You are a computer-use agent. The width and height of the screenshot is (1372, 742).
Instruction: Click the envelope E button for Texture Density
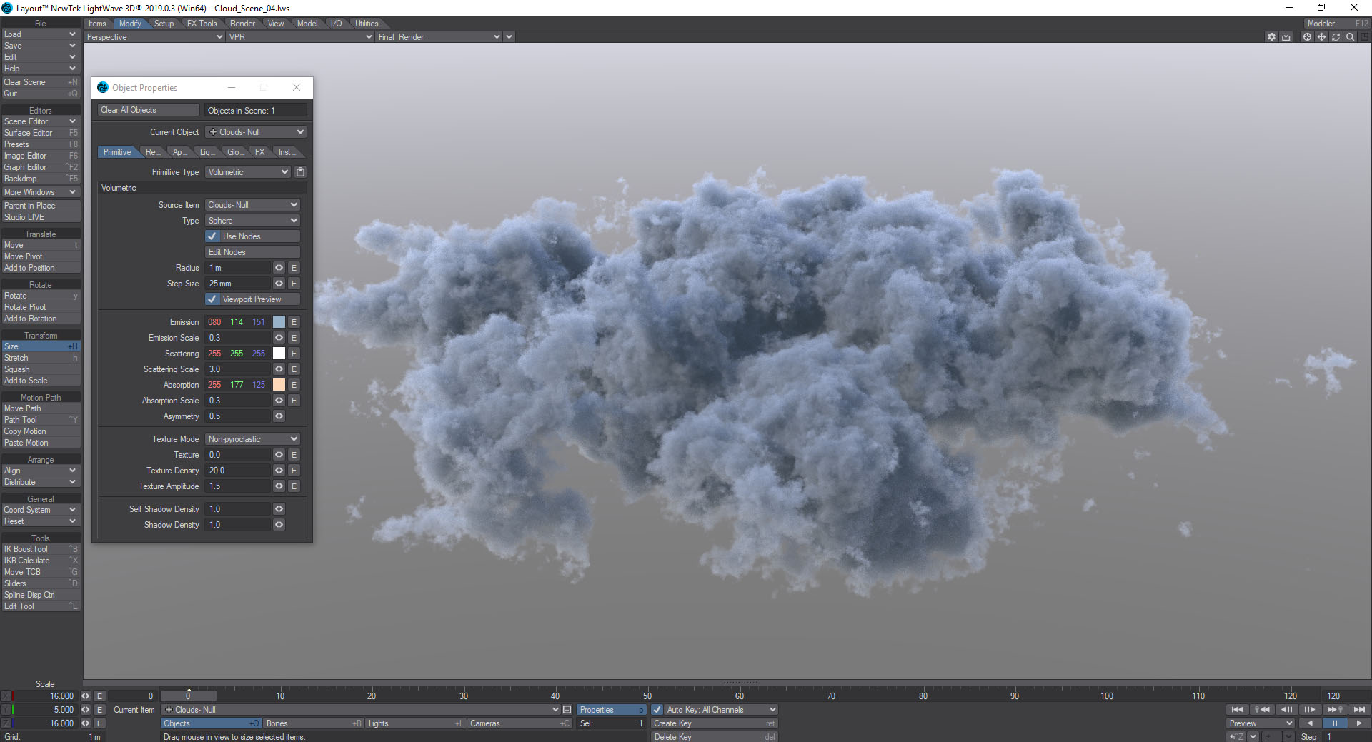click(x=294, y=471)
